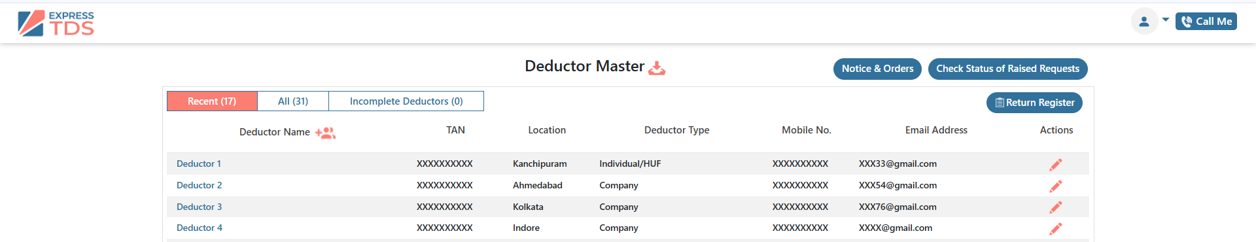Open the user profile avatar icon
Screen dimensions: 1256x242
point(1144,22)
